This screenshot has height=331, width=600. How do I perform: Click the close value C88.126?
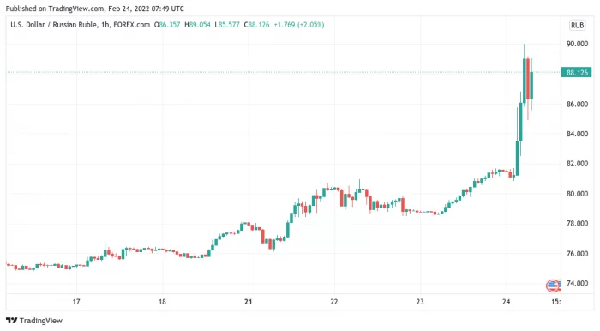pyautogui.click(x=257, y=25)
